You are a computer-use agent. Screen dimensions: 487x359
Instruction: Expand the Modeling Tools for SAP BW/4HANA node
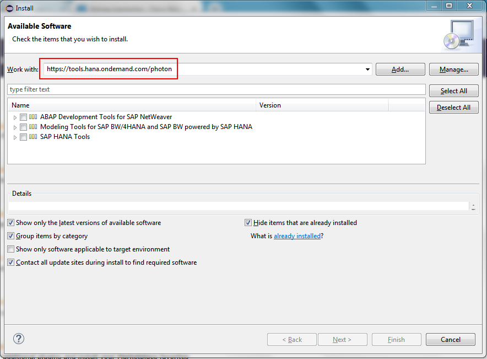(x=15, y=127)
